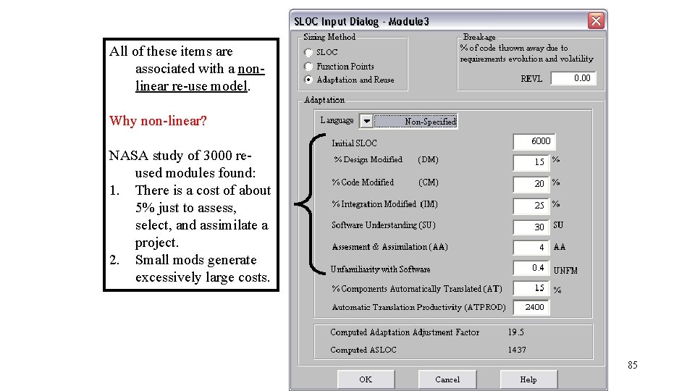Click the % Components Automatically Translated field

[x=531, y=288]
